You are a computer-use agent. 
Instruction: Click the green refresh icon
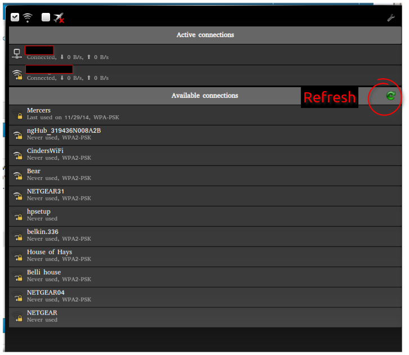[390, 96]
